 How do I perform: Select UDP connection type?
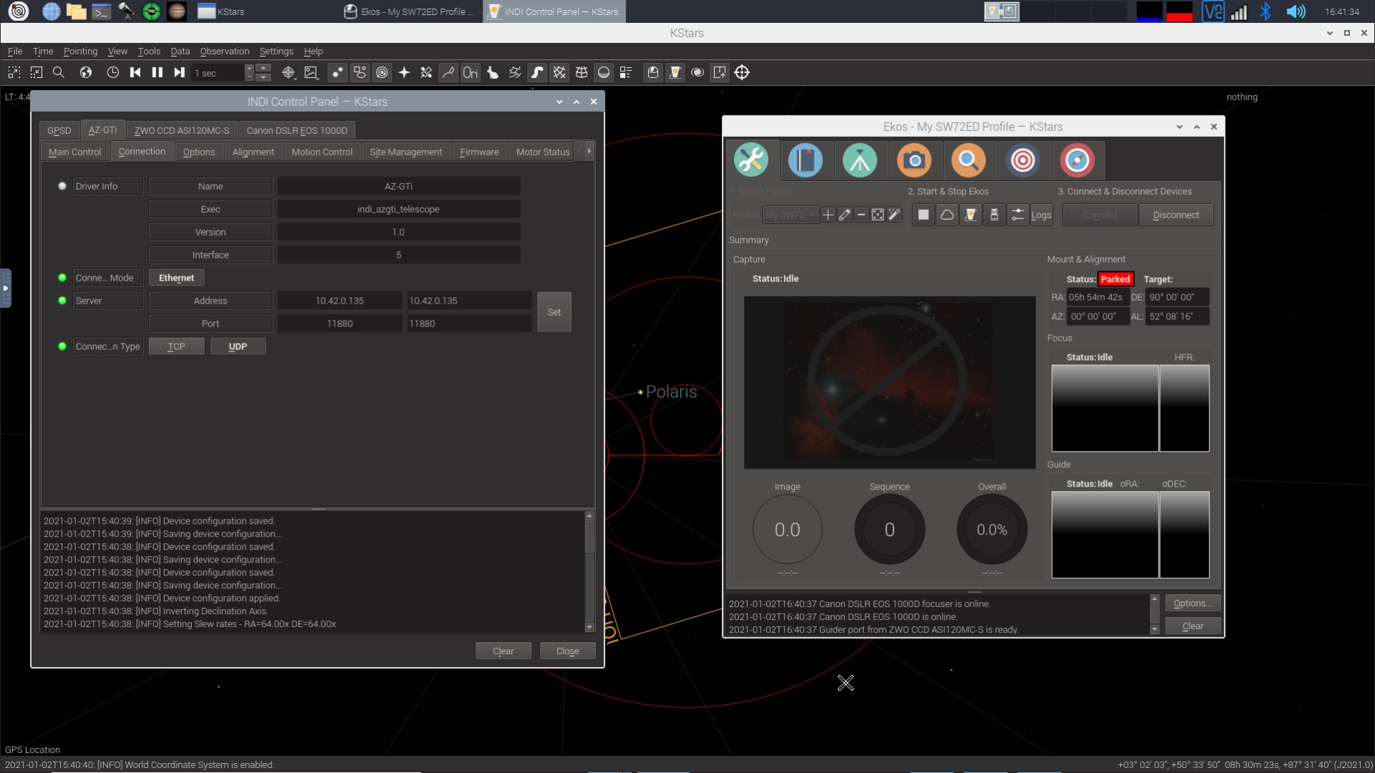[x=238, y=346]
